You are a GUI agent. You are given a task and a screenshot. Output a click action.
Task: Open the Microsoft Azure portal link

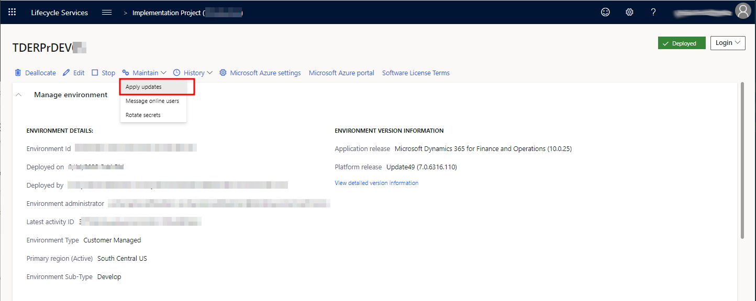pos(341,73)
